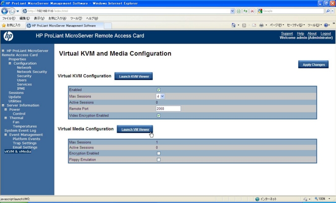This screenshot has width=336, height=203.
Task: Collapse the Power tree node
Action: pos(5,109)
